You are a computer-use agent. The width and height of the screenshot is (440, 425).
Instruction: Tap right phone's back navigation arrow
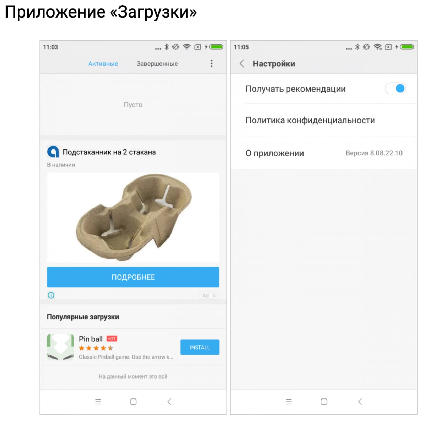tap(360, 402)
